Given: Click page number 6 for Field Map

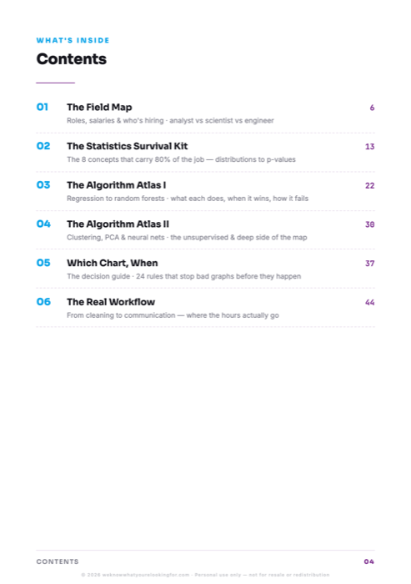Looking at the screenshot, I should (x=372, y=108).
